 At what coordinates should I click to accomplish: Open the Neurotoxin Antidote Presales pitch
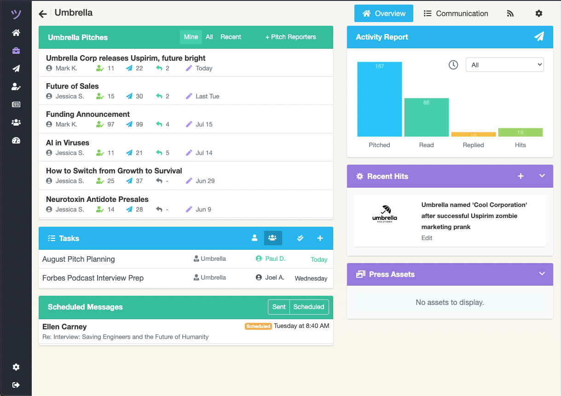97,199
